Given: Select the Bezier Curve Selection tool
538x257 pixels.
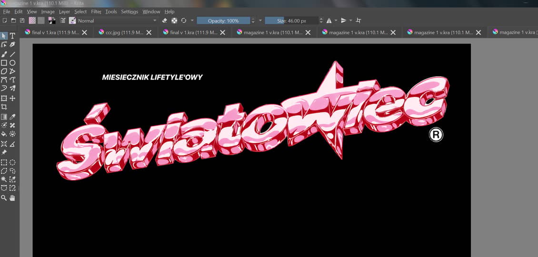Looking at the screenshot, I should 4,188.
